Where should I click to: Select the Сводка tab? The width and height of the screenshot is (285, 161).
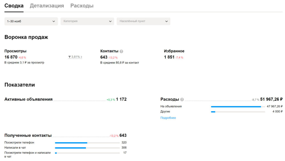pyautogui.click(x=14, y=6)
